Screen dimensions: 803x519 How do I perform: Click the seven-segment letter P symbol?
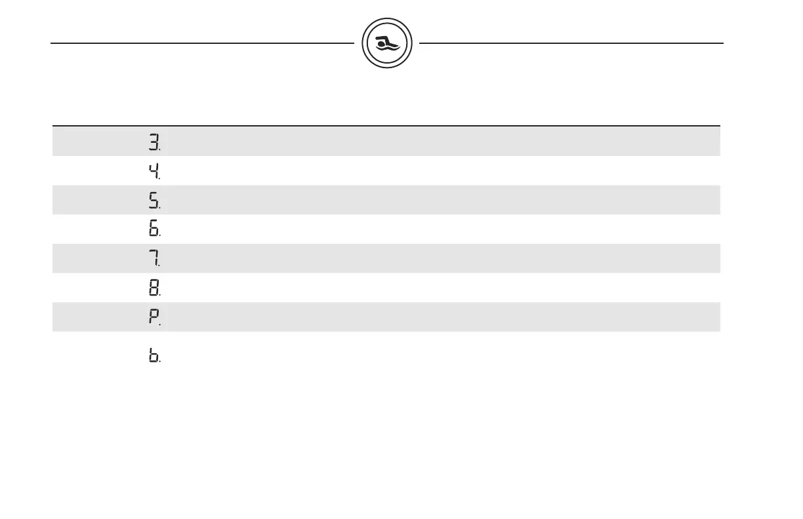click(154, 317)
